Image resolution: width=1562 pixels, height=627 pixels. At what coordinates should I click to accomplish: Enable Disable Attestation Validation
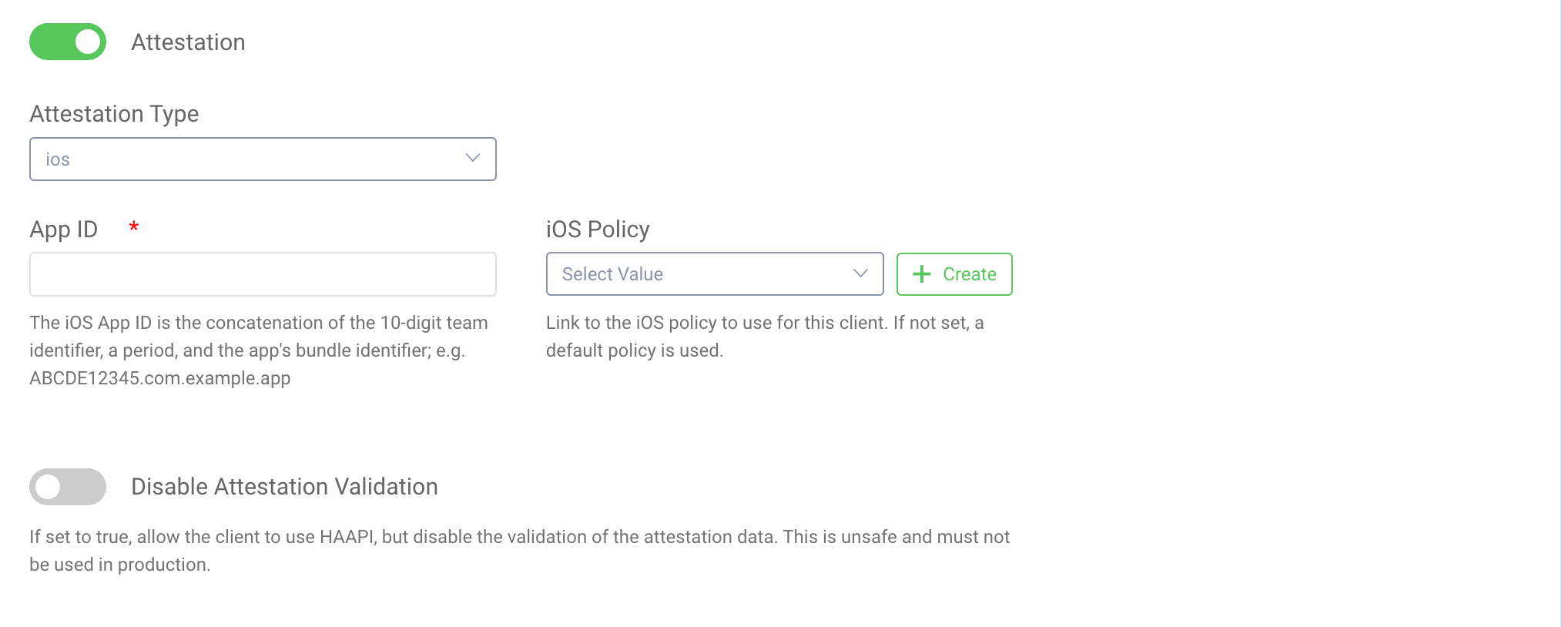pos(68,487)
